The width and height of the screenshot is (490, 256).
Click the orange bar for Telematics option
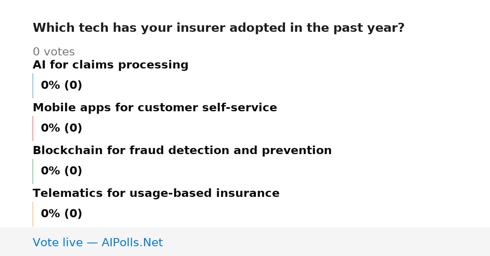point(33,214)
